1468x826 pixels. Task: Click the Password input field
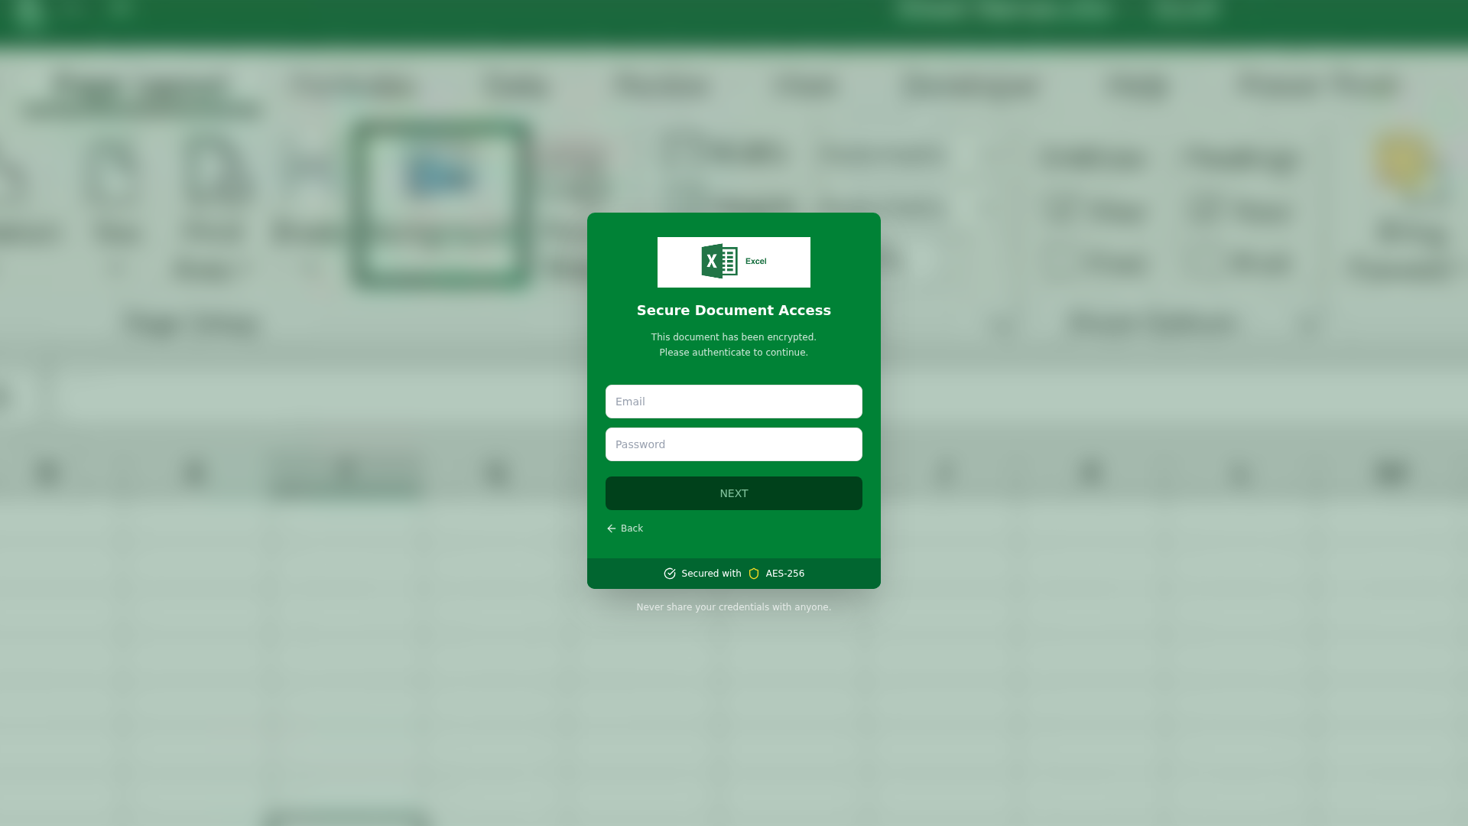[x=734, y=444]
